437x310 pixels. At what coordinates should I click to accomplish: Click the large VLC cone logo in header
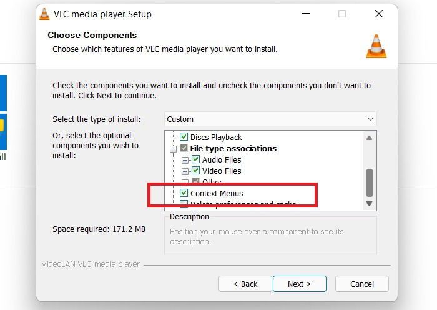pos(376,46)
